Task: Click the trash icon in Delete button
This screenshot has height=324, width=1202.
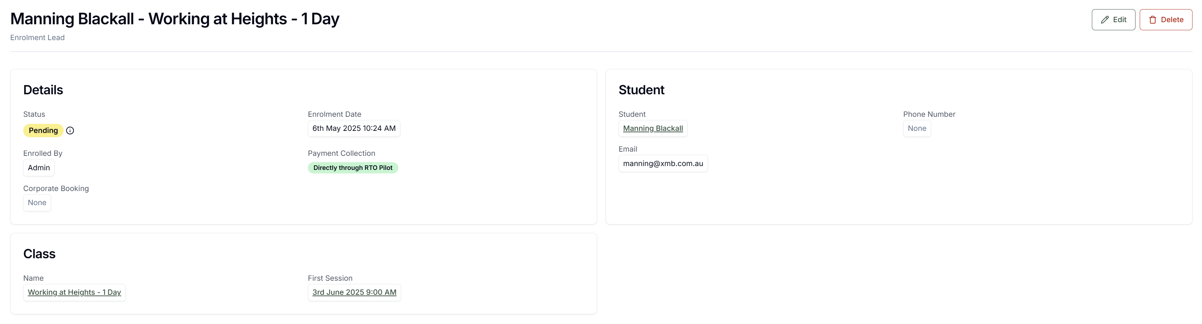Action: tap(1152, 20)
